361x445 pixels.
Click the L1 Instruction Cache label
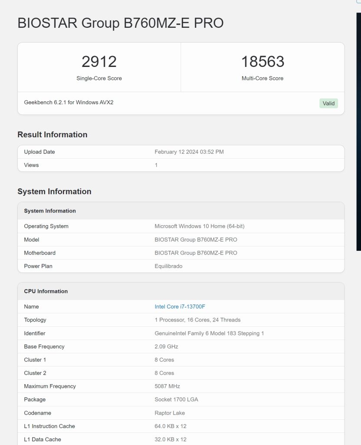[49, 426]
